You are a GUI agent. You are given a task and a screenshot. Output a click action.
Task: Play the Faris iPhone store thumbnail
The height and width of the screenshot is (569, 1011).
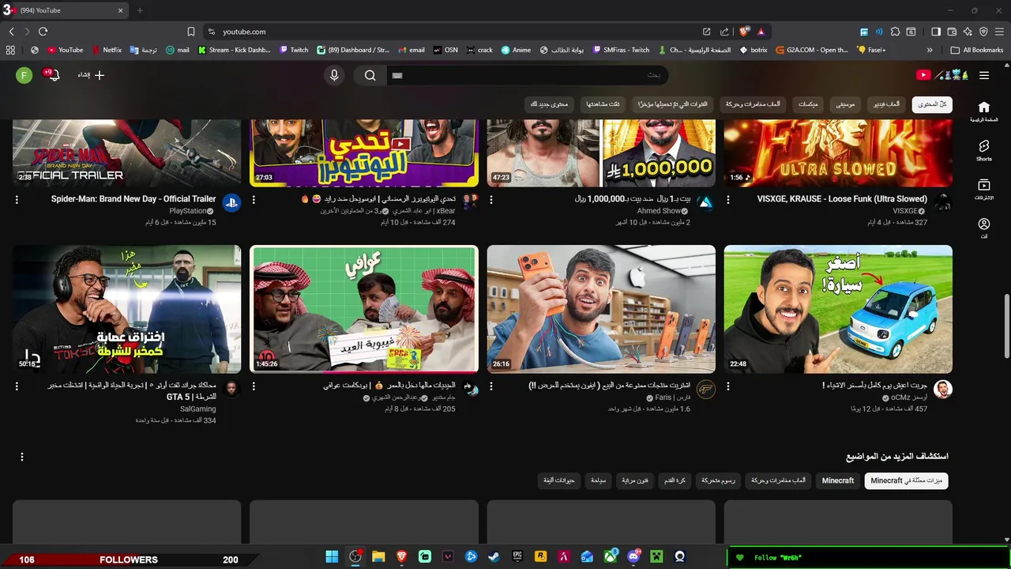(601, 309)
